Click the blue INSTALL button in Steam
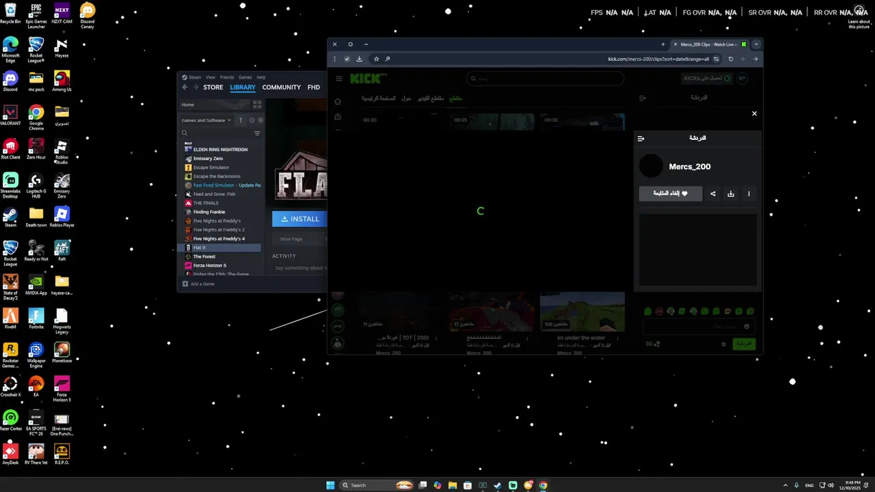The width and height of the screenshot is (875, 492). [300, 219]
